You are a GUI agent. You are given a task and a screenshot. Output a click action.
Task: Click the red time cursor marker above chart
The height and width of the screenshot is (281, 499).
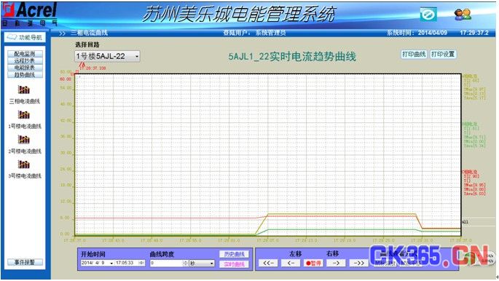point(82,66)
